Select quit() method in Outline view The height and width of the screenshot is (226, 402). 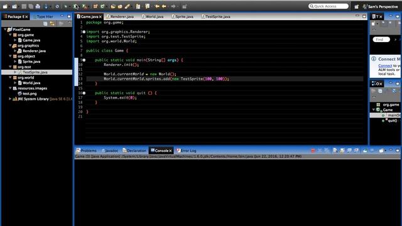click(x=389, y=121)
